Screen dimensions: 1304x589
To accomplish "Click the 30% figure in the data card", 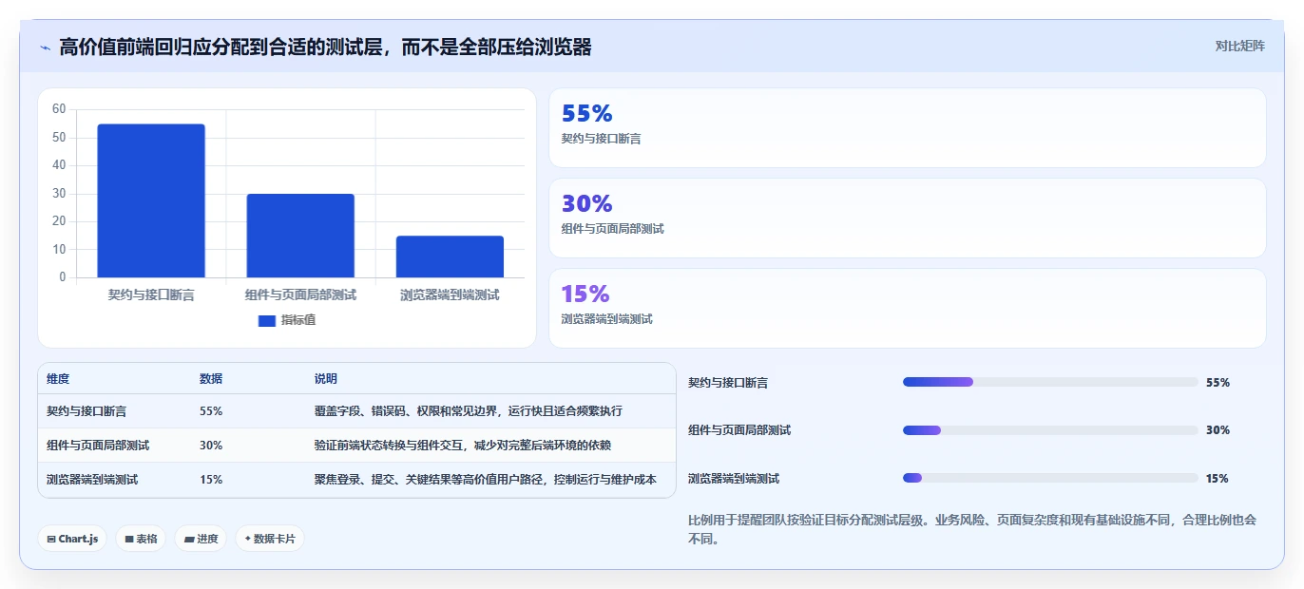I will [586, 203].
